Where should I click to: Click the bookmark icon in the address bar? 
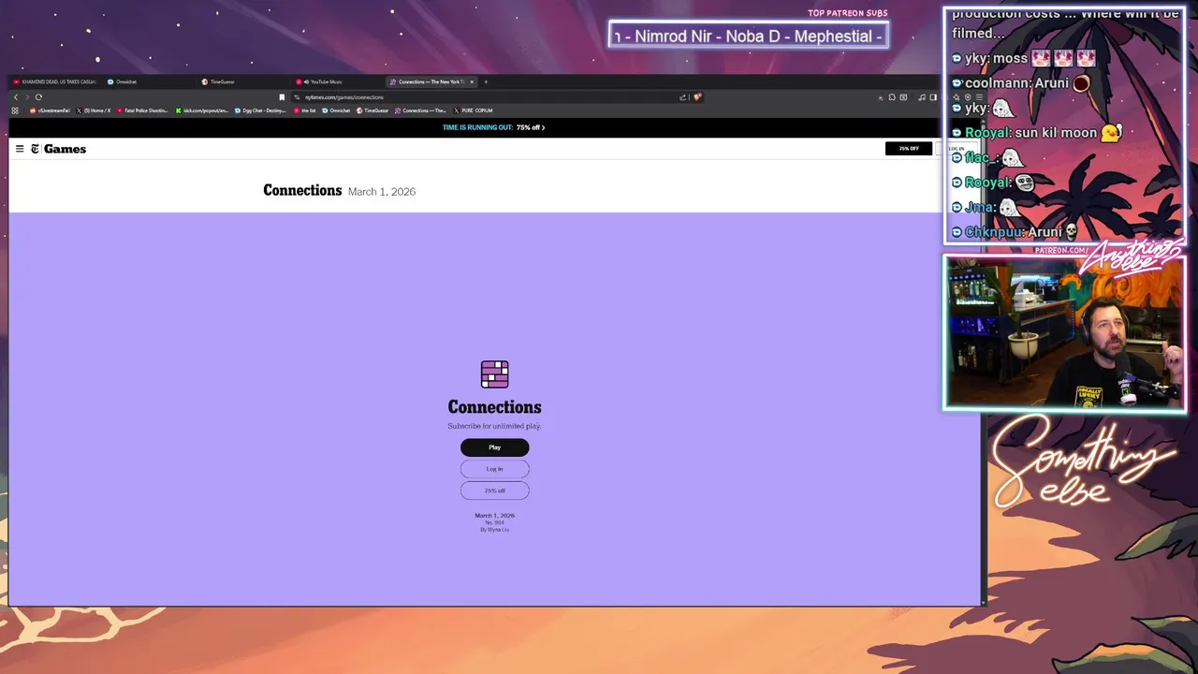tap(282, 97)
